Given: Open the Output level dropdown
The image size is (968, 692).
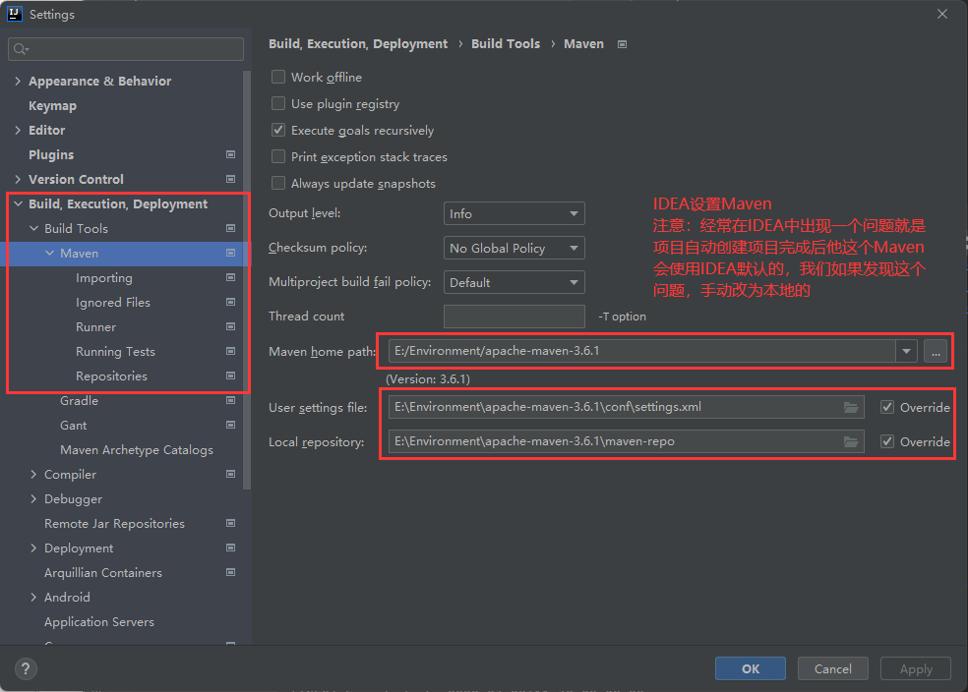Looking at the screenshot, I should [x=514, y=213].
